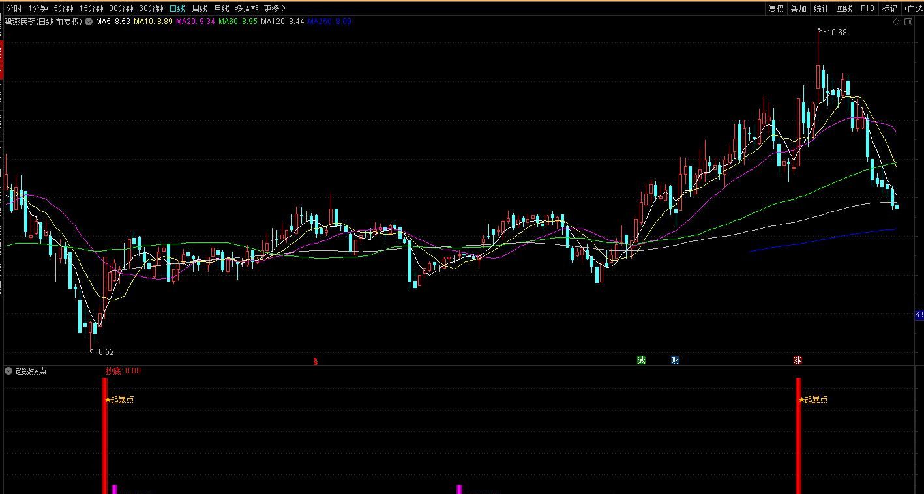Open the 画线 drawing tools

[844, 8]
